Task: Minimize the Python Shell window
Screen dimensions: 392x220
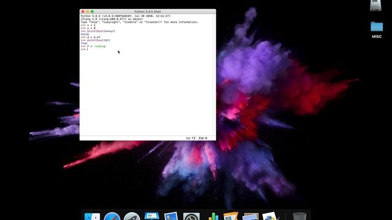Action: pyautogui.click(x=88, y=12)
